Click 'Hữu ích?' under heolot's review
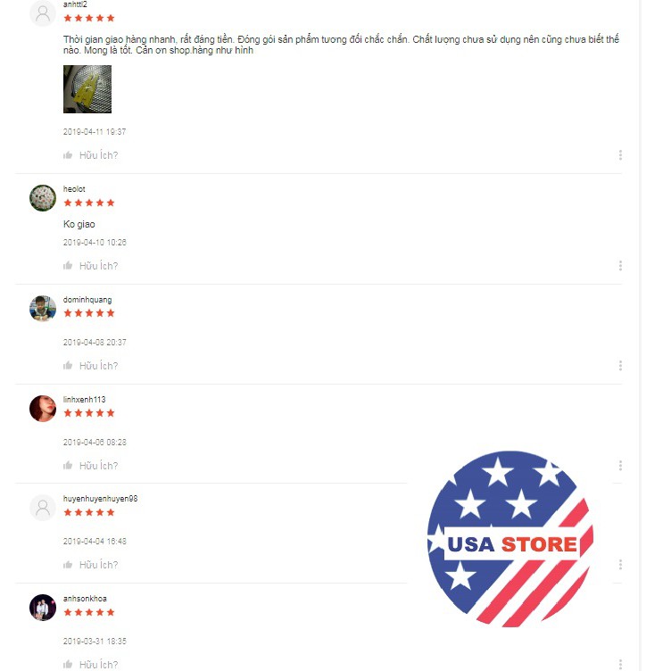The image size is (671, 671). tap(98, 266)
